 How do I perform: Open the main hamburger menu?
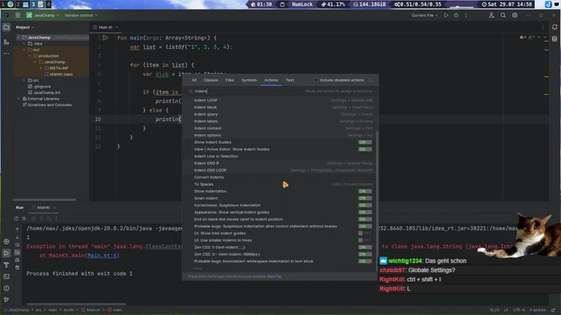point(18,15)
